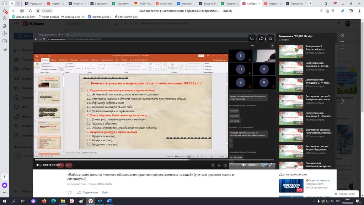
Task: Open Microsoft Word from the taskbar
Action: point(109,201)
